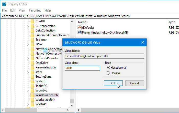
Task: Click the OneDrive folder icon
Action: [32, 63]
